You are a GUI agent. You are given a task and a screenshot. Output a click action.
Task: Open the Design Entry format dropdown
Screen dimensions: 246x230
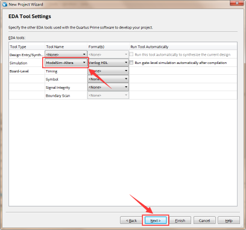(x=108, y=54)
